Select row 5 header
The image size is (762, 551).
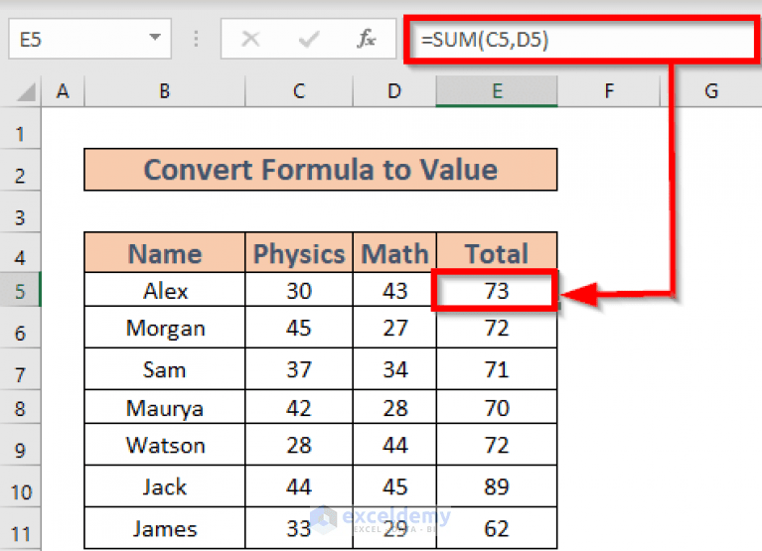point(20,289)
